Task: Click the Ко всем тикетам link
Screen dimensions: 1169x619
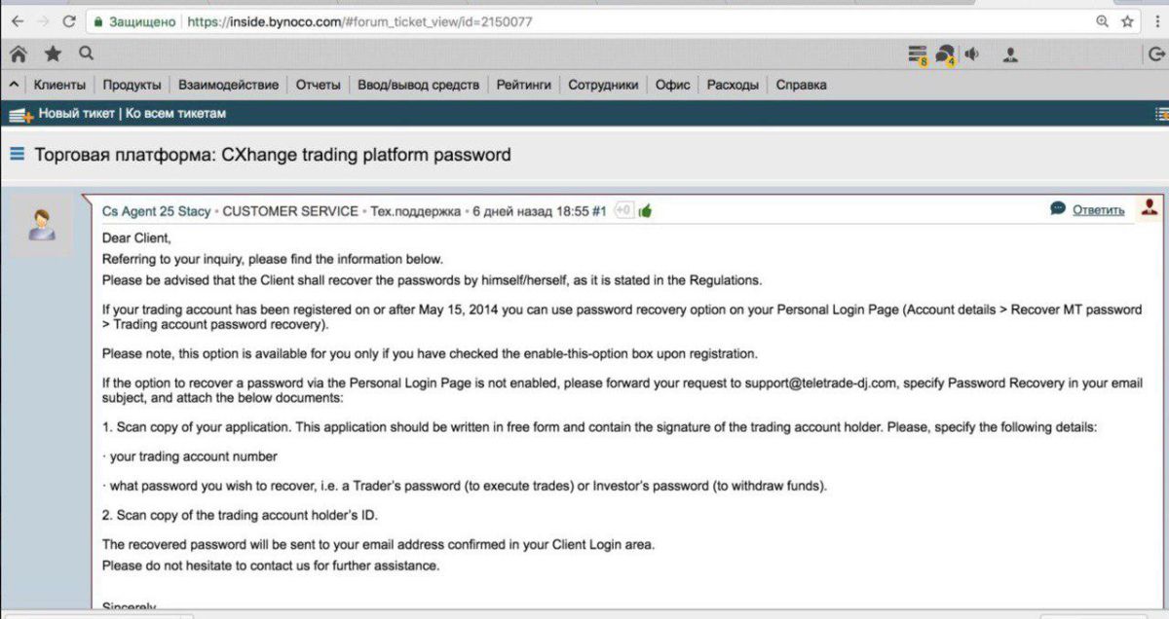Action: pos(175,114)
